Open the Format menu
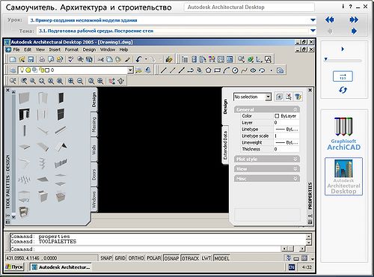374x277 pixels. click(x=72, y=49)
